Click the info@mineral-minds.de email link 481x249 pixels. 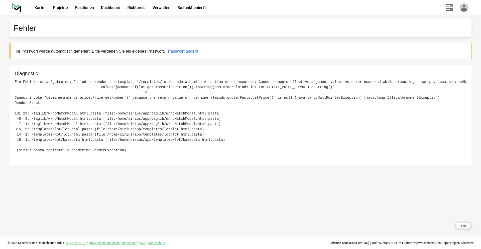click(104, 243)
